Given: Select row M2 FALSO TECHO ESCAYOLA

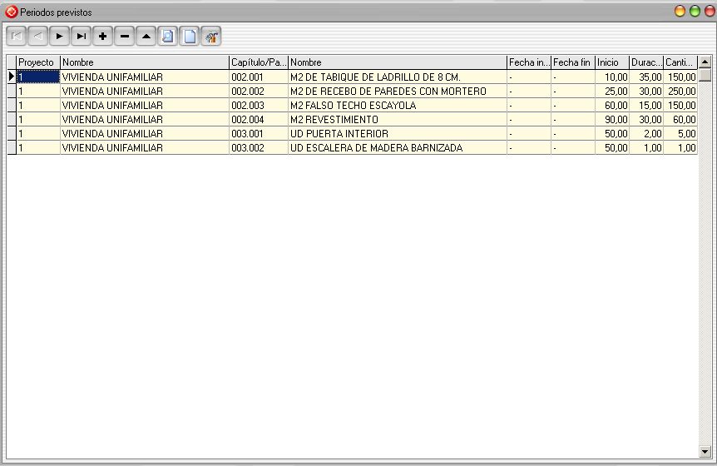Looking at the screenshot, I should pyautogui.click(x=397, y=106).
